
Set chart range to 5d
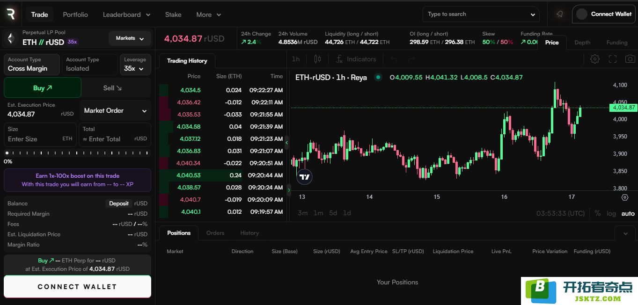click(x=333, y=213)
